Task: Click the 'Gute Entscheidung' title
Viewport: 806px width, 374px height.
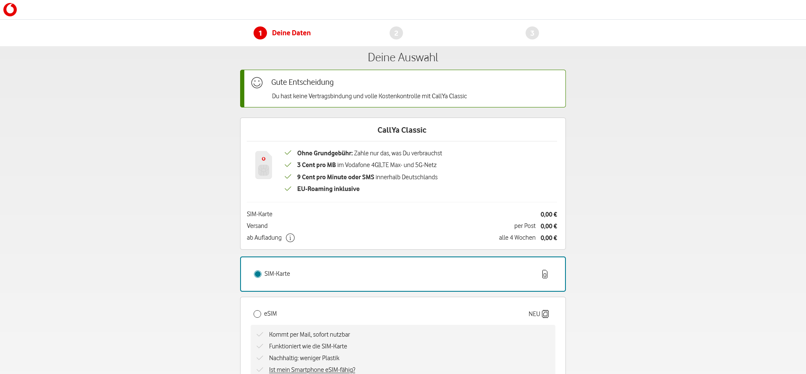Action: tap(302, 82)
